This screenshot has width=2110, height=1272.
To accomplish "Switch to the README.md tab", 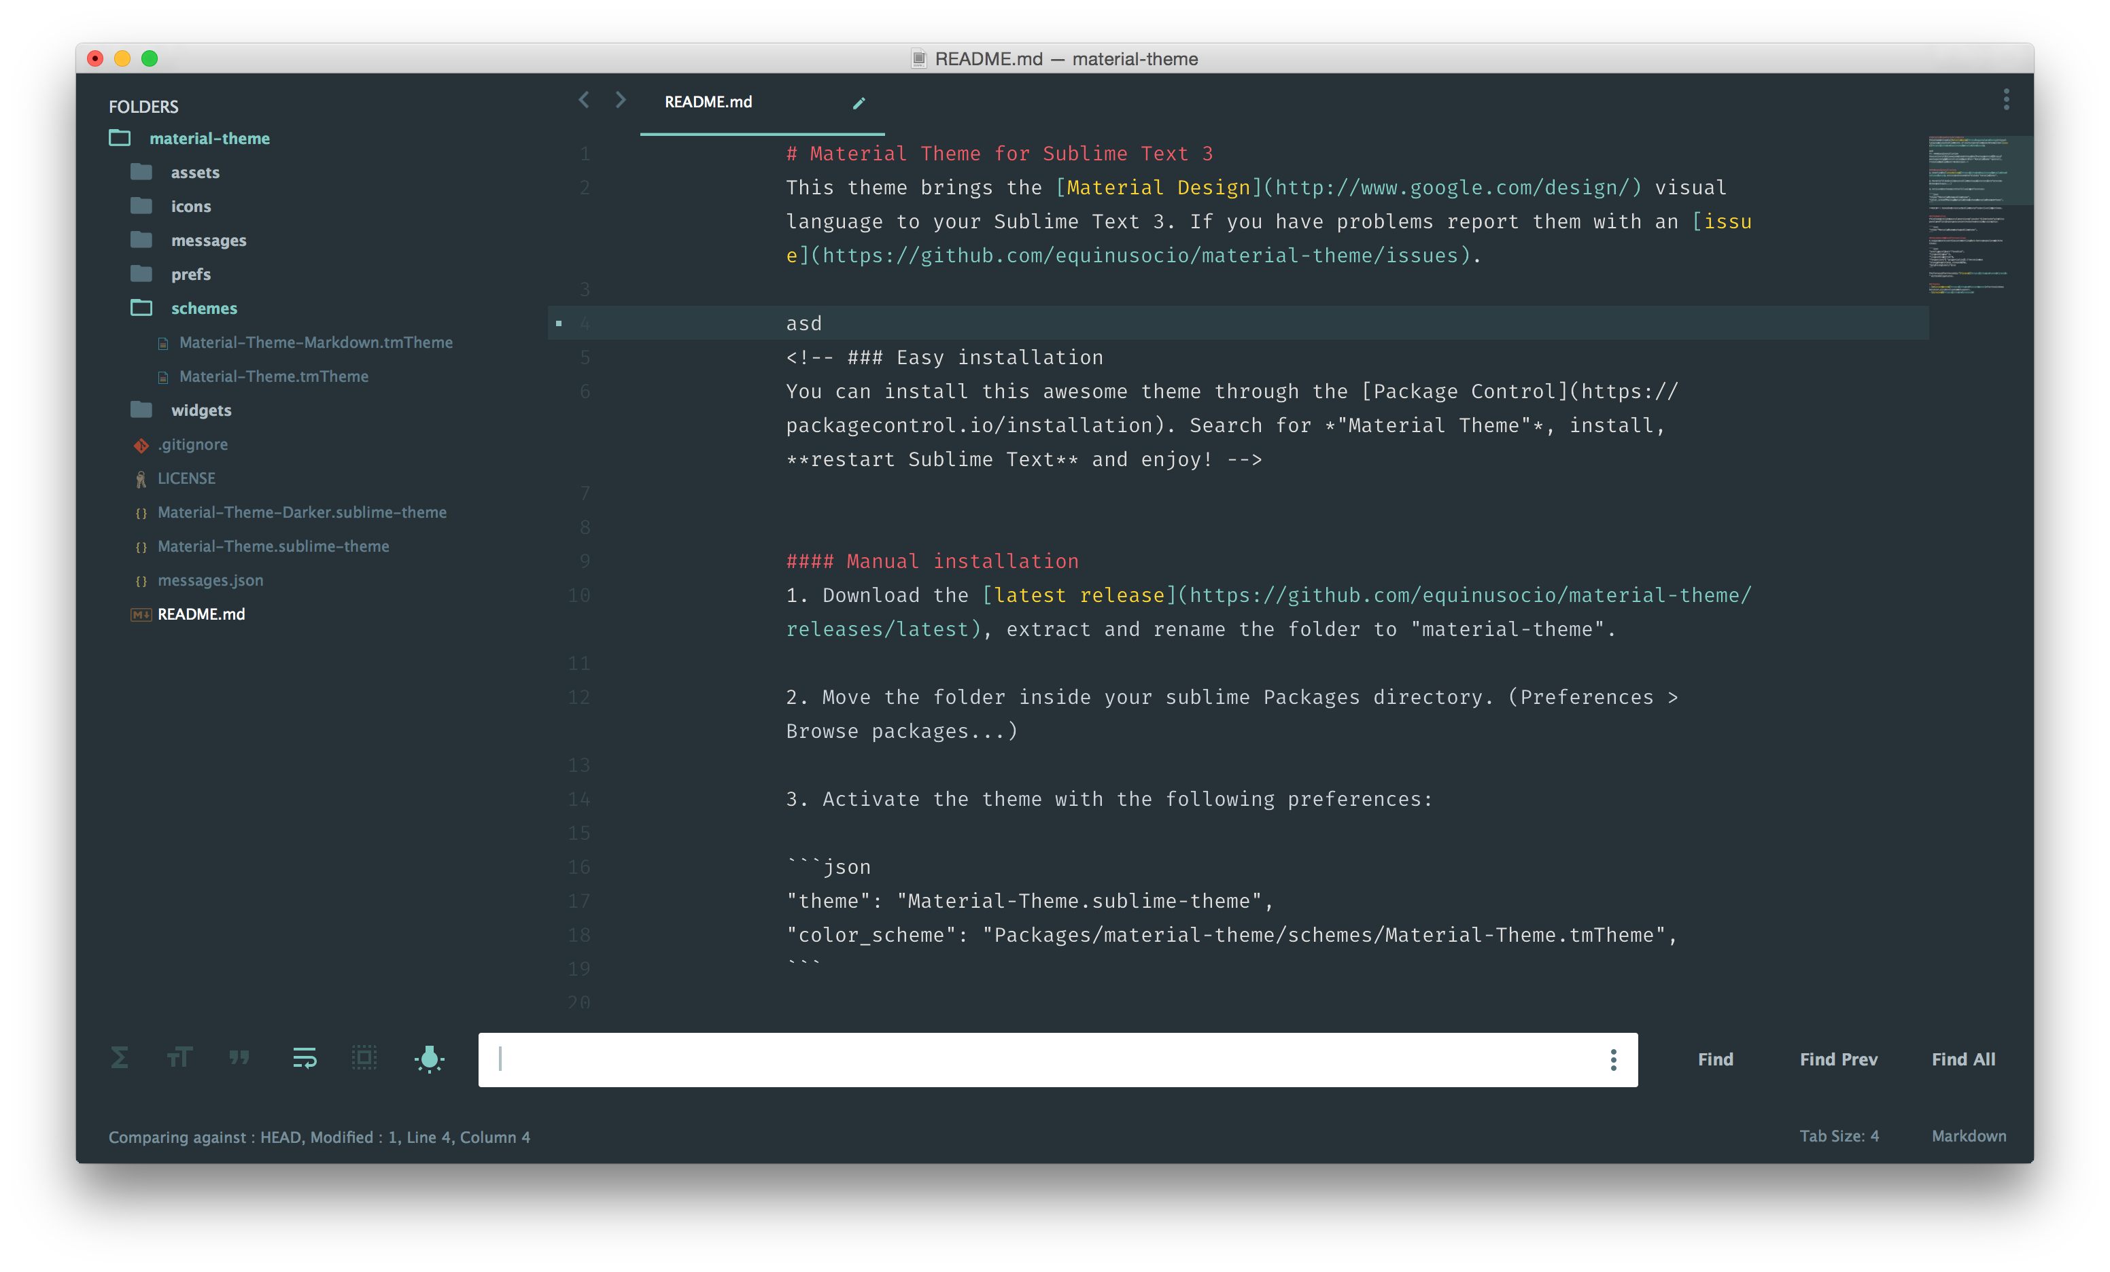I will tap(708, 102).
